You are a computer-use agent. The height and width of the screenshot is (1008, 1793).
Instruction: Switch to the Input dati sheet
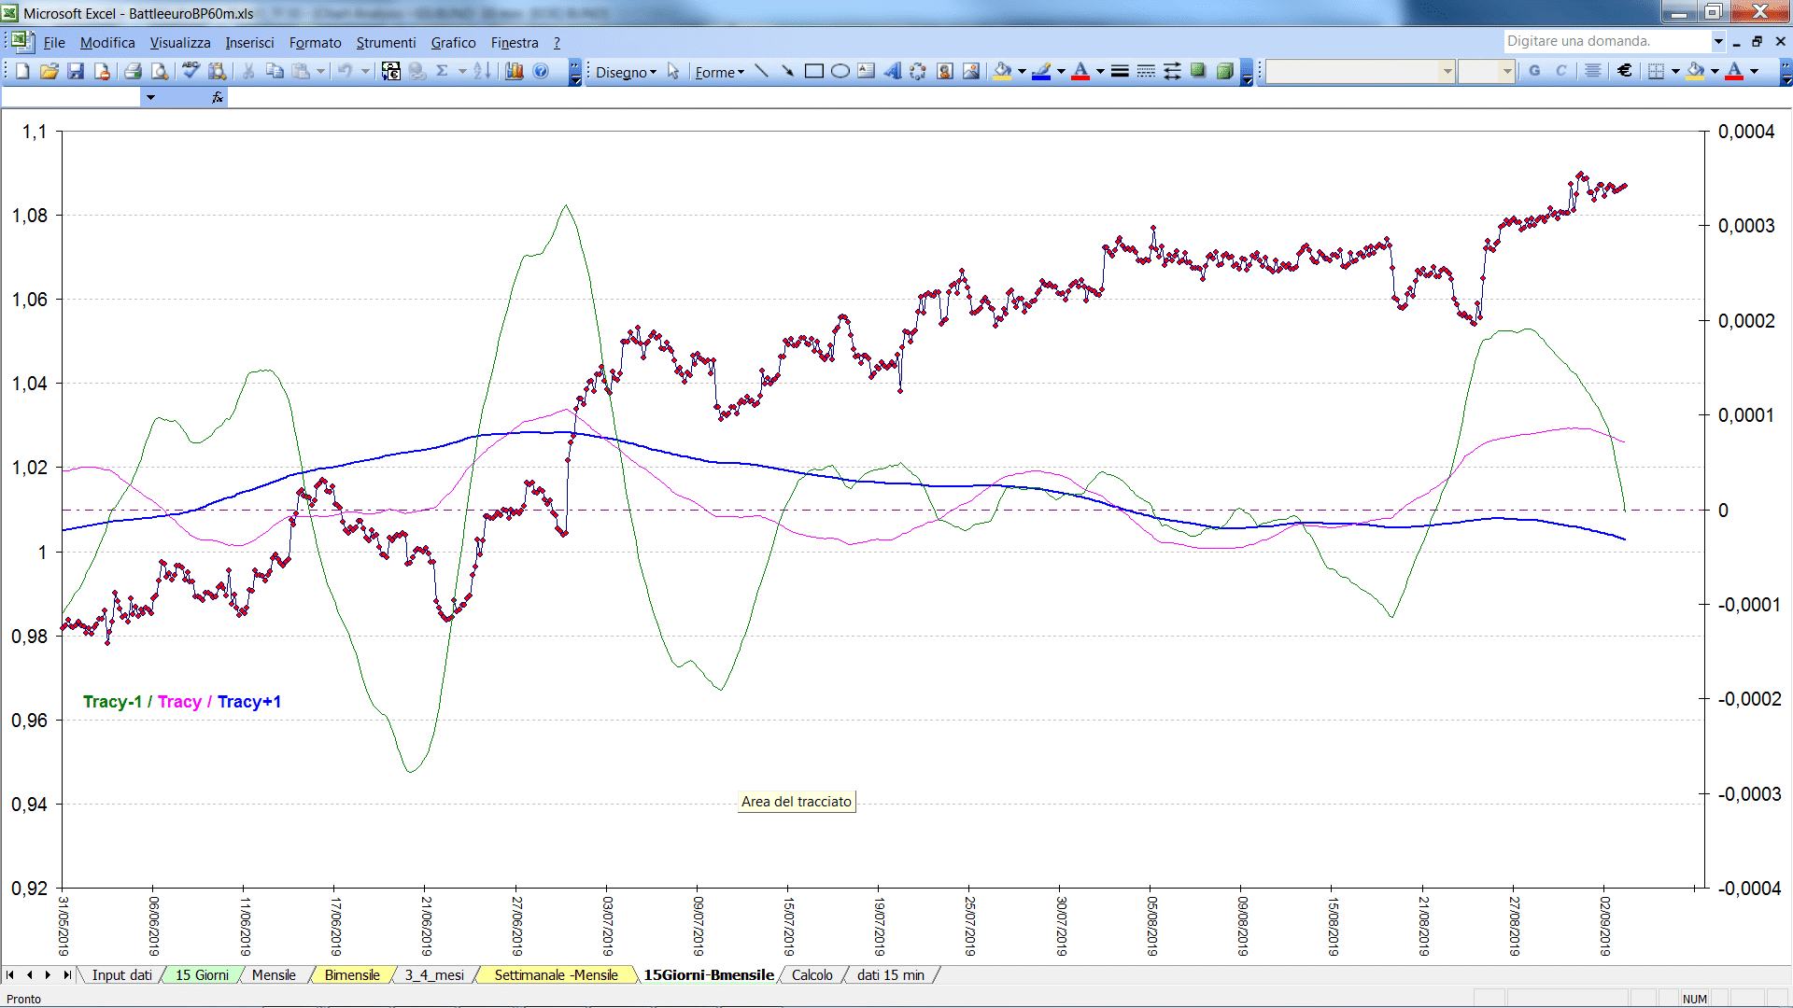pos(121,974)
